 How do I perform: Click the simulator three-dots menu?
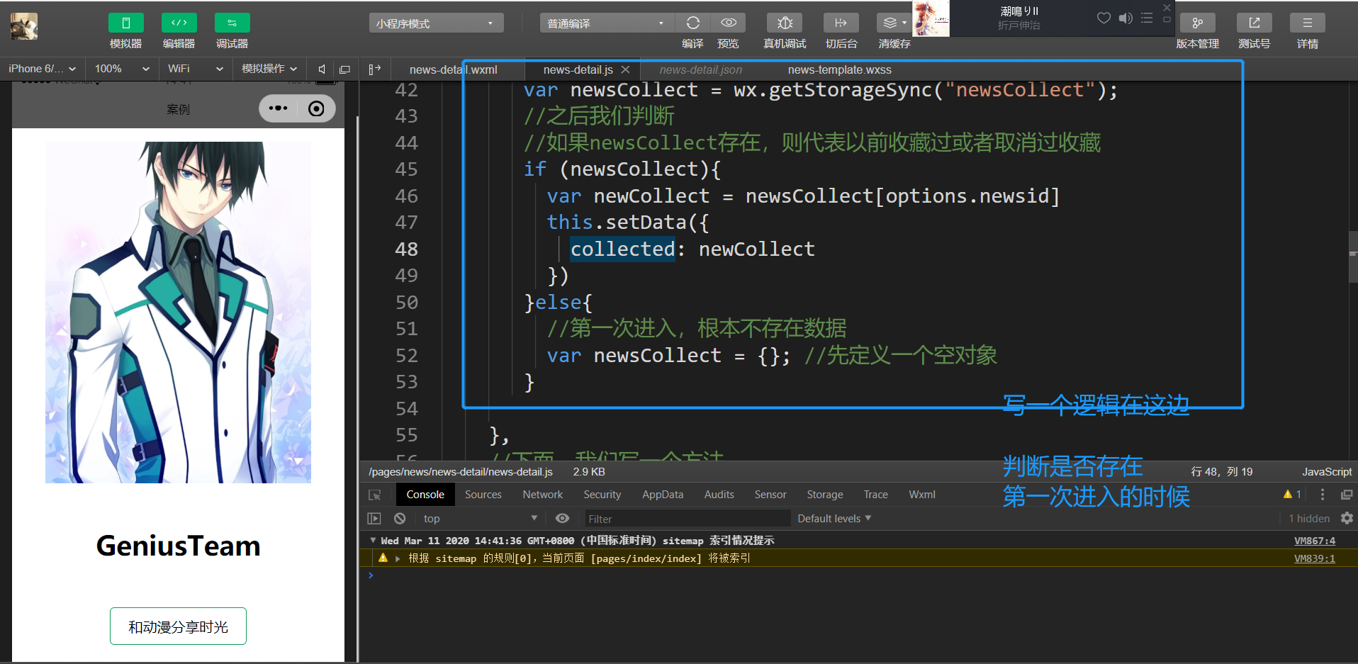pyautogui.click(x=279, y=108)
